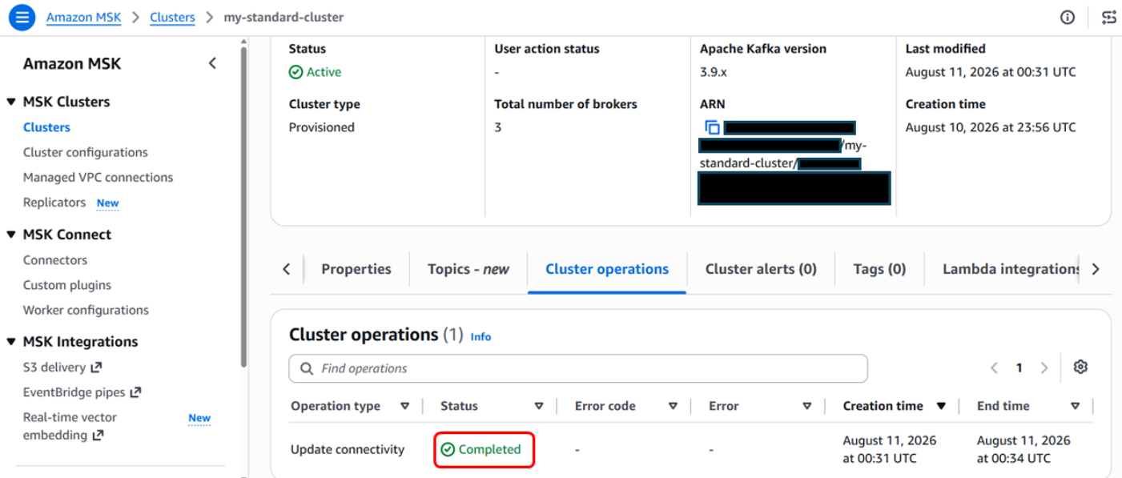Go to Clusters breadcrumb link
The height and width of the screenshot is (478, 1122).
tap(172, 17)
